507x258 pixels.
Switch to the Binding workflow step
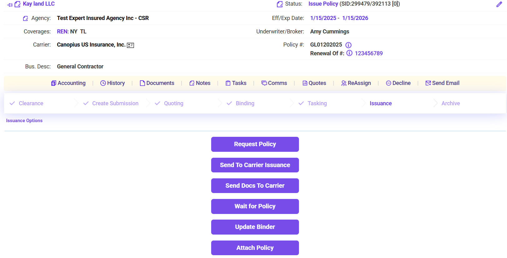coord(245,103)
